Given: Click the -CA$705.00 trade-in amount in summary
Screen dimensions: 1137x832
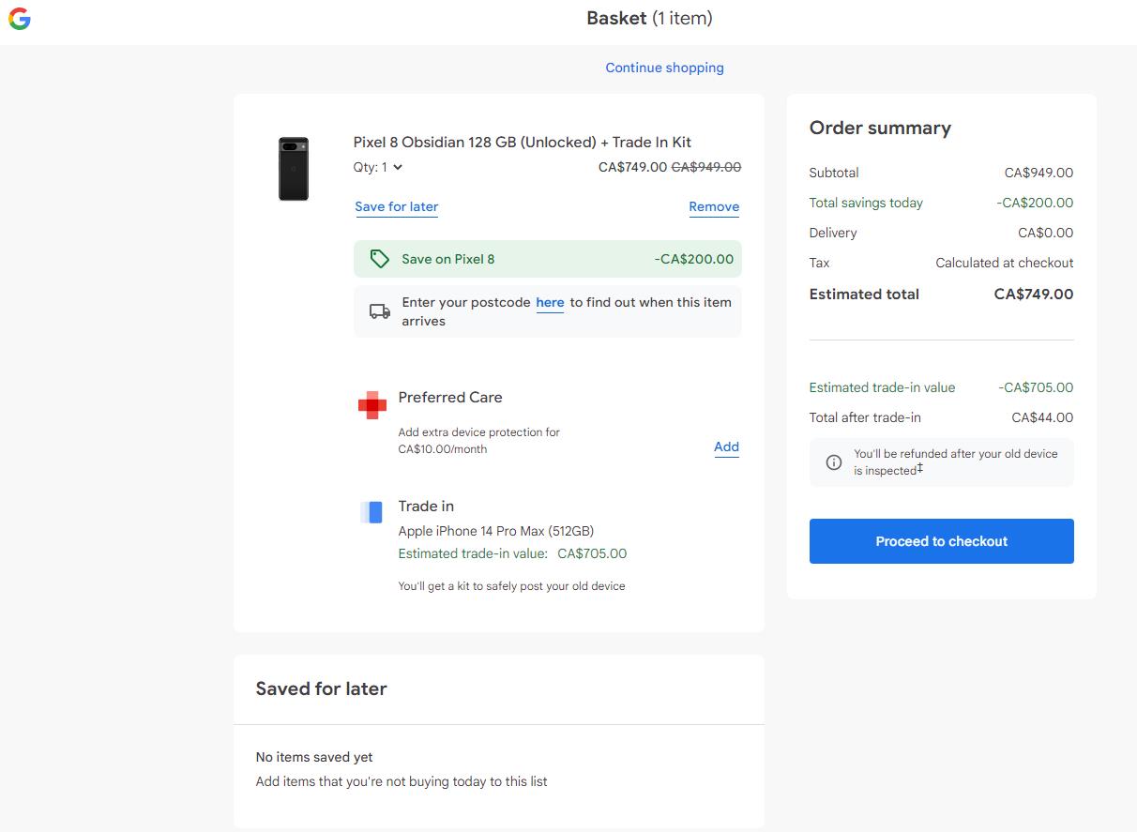Looking at the screenshot, I should 1036,387.
